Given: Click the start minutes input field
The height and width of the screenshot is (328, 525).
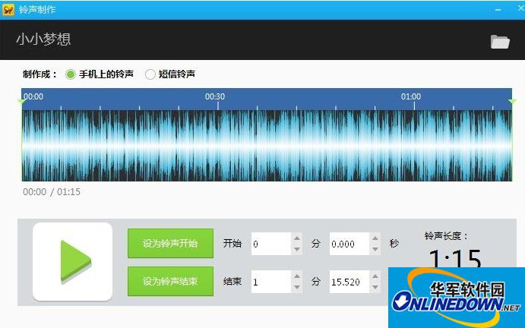Looking at the screenshot, I should (x=271, y=244).
